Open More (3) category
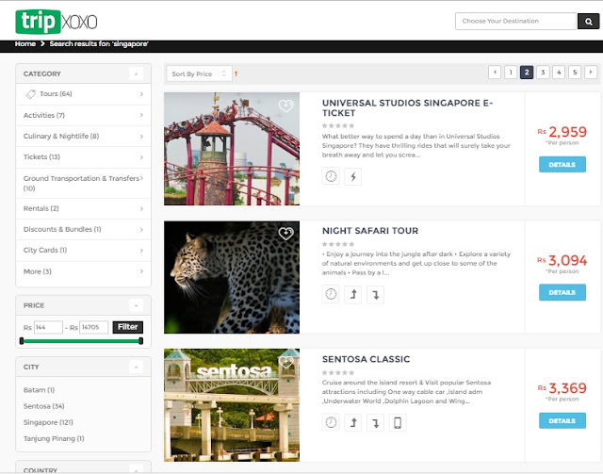The image size is (603, 474). 83,271
